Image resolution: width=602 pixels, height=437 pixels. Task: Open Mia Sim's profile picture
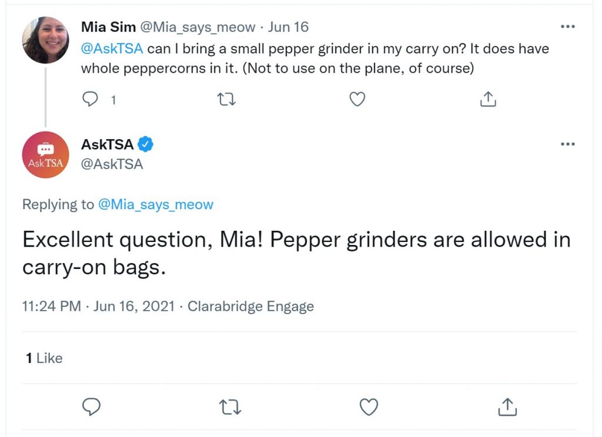pyautogui.click(x=45, y=40)
